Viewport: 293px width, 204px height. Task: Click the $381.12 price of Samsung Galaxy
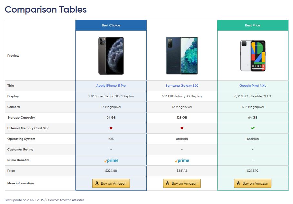[x=182, y=171]
